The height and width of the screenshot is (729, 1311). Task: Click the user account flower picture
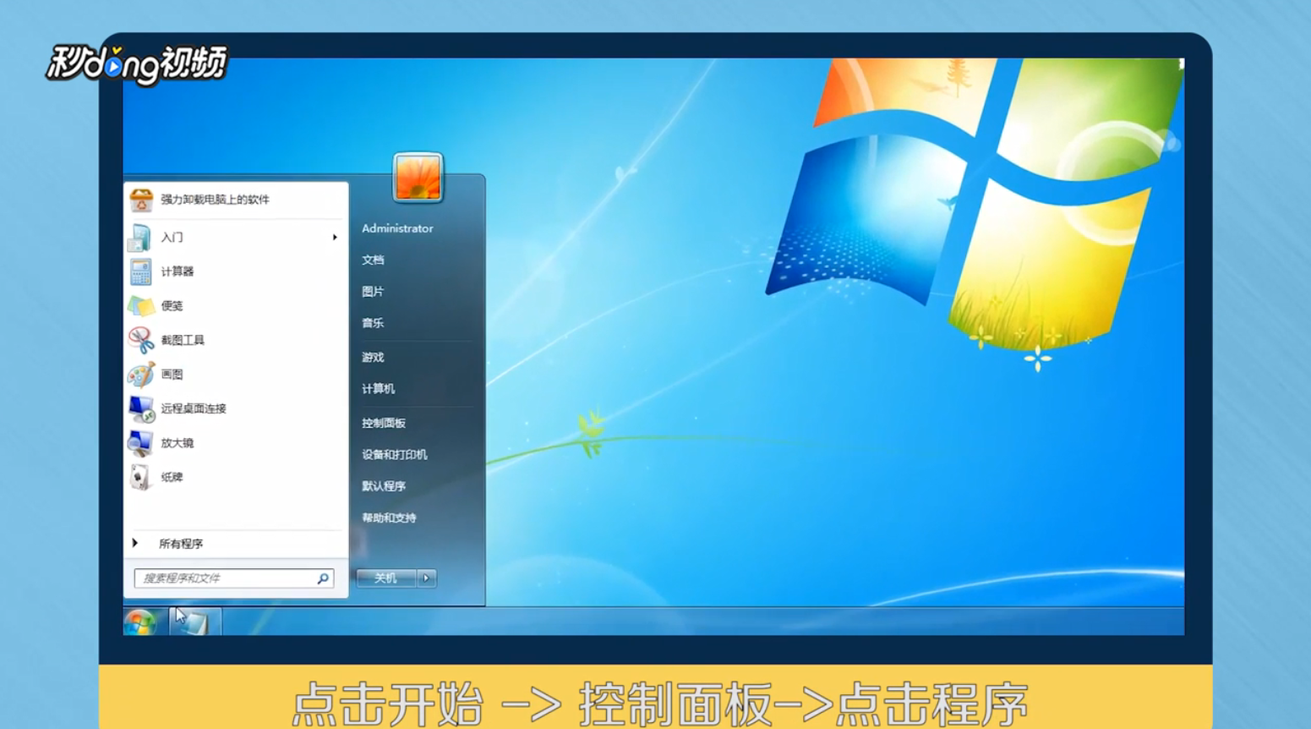(x=418, y=178)
